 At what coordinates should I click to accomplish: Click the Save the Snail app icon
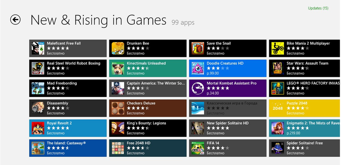198,48
